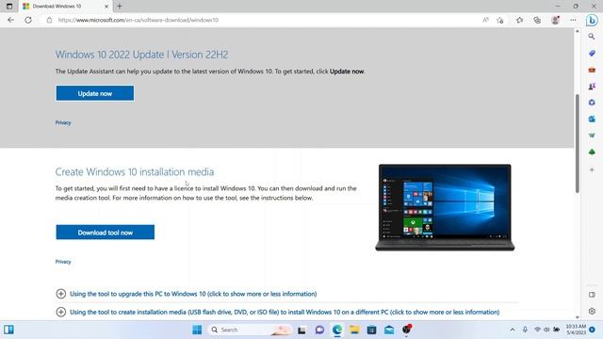
Task: Click the Windows 10 2022 Update heading
Action: [x=141, y=55]
